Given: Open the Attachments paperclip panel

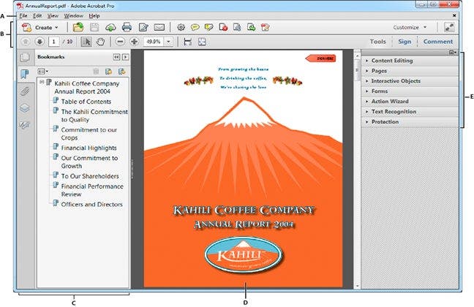Looking at the screenshot, I should (x=25, y=91).
